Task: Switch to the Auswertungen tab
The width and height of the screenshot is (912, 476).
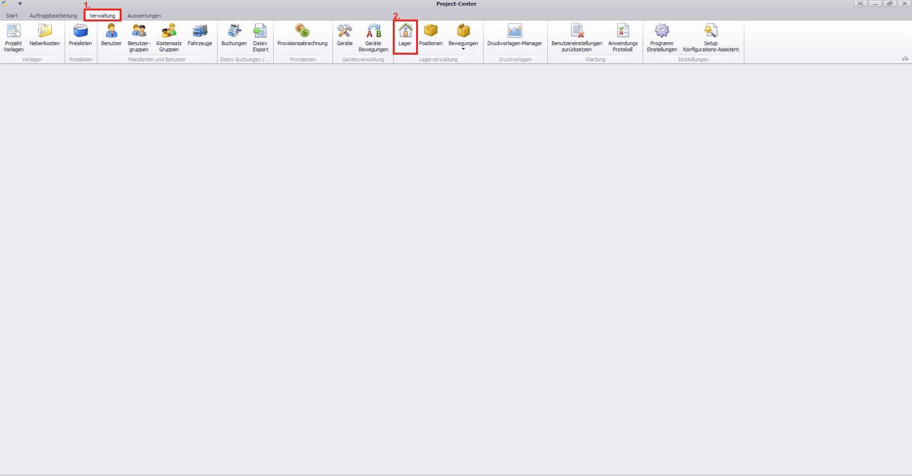Action: 144,16
